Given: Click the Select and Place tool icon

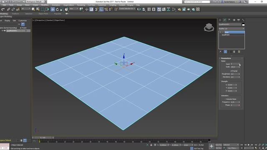Looking at the screenshot, I should 66,9.
